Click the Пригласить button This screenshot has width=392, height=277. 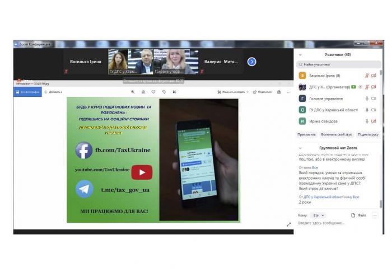click(x=306, y=135)
